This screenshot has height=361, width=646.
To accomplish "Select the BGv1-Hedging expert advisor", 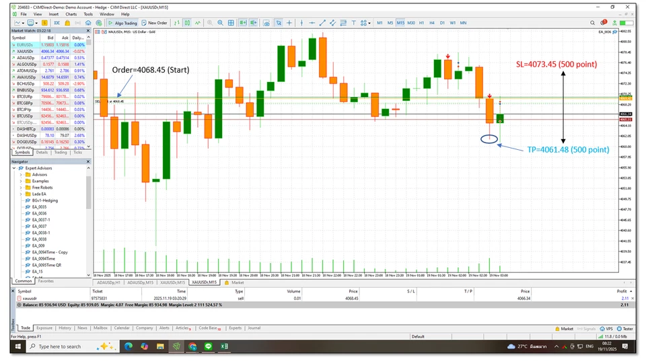I will coord(44,200).
